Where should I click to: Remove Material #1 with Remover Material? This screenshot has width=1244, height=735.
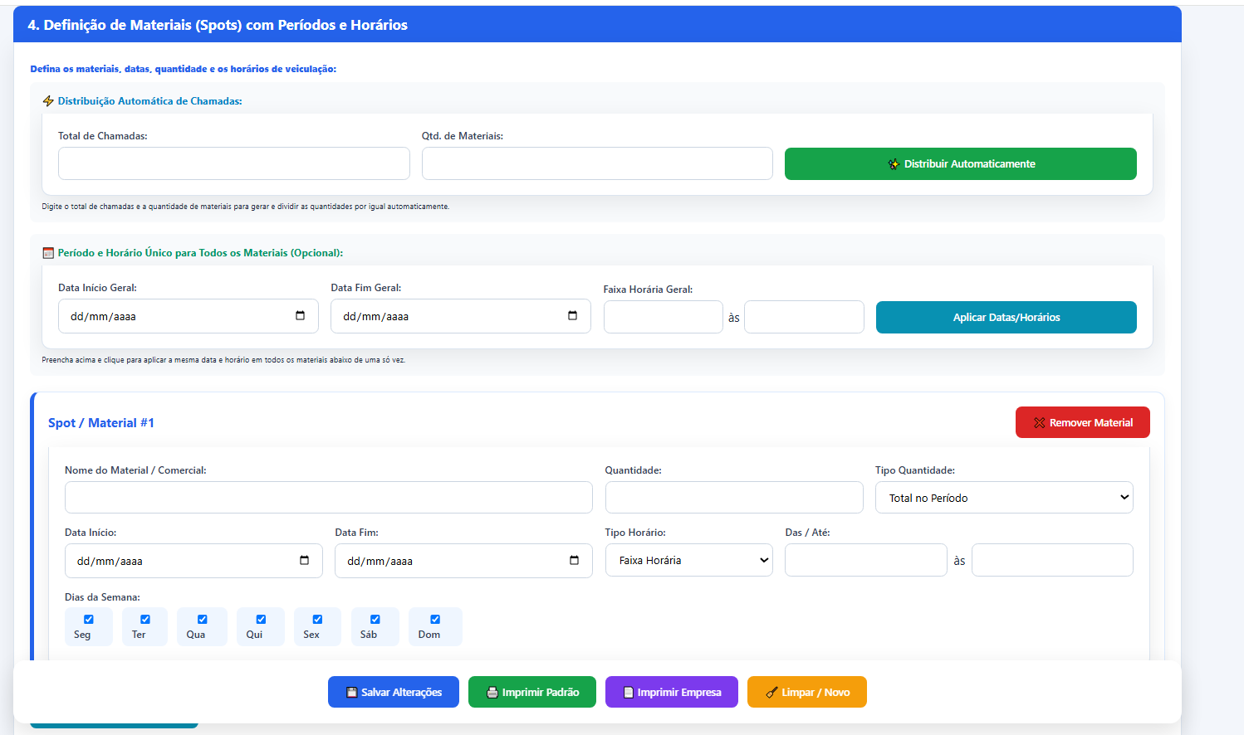click(x=1083, y=422)
